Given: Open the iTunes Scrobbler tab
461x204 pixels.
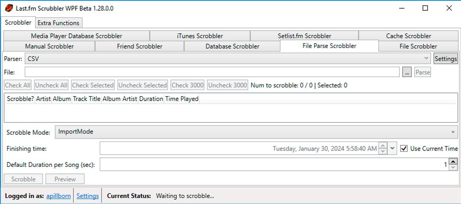Looking at the screenshot, I should tap(200, 36).
